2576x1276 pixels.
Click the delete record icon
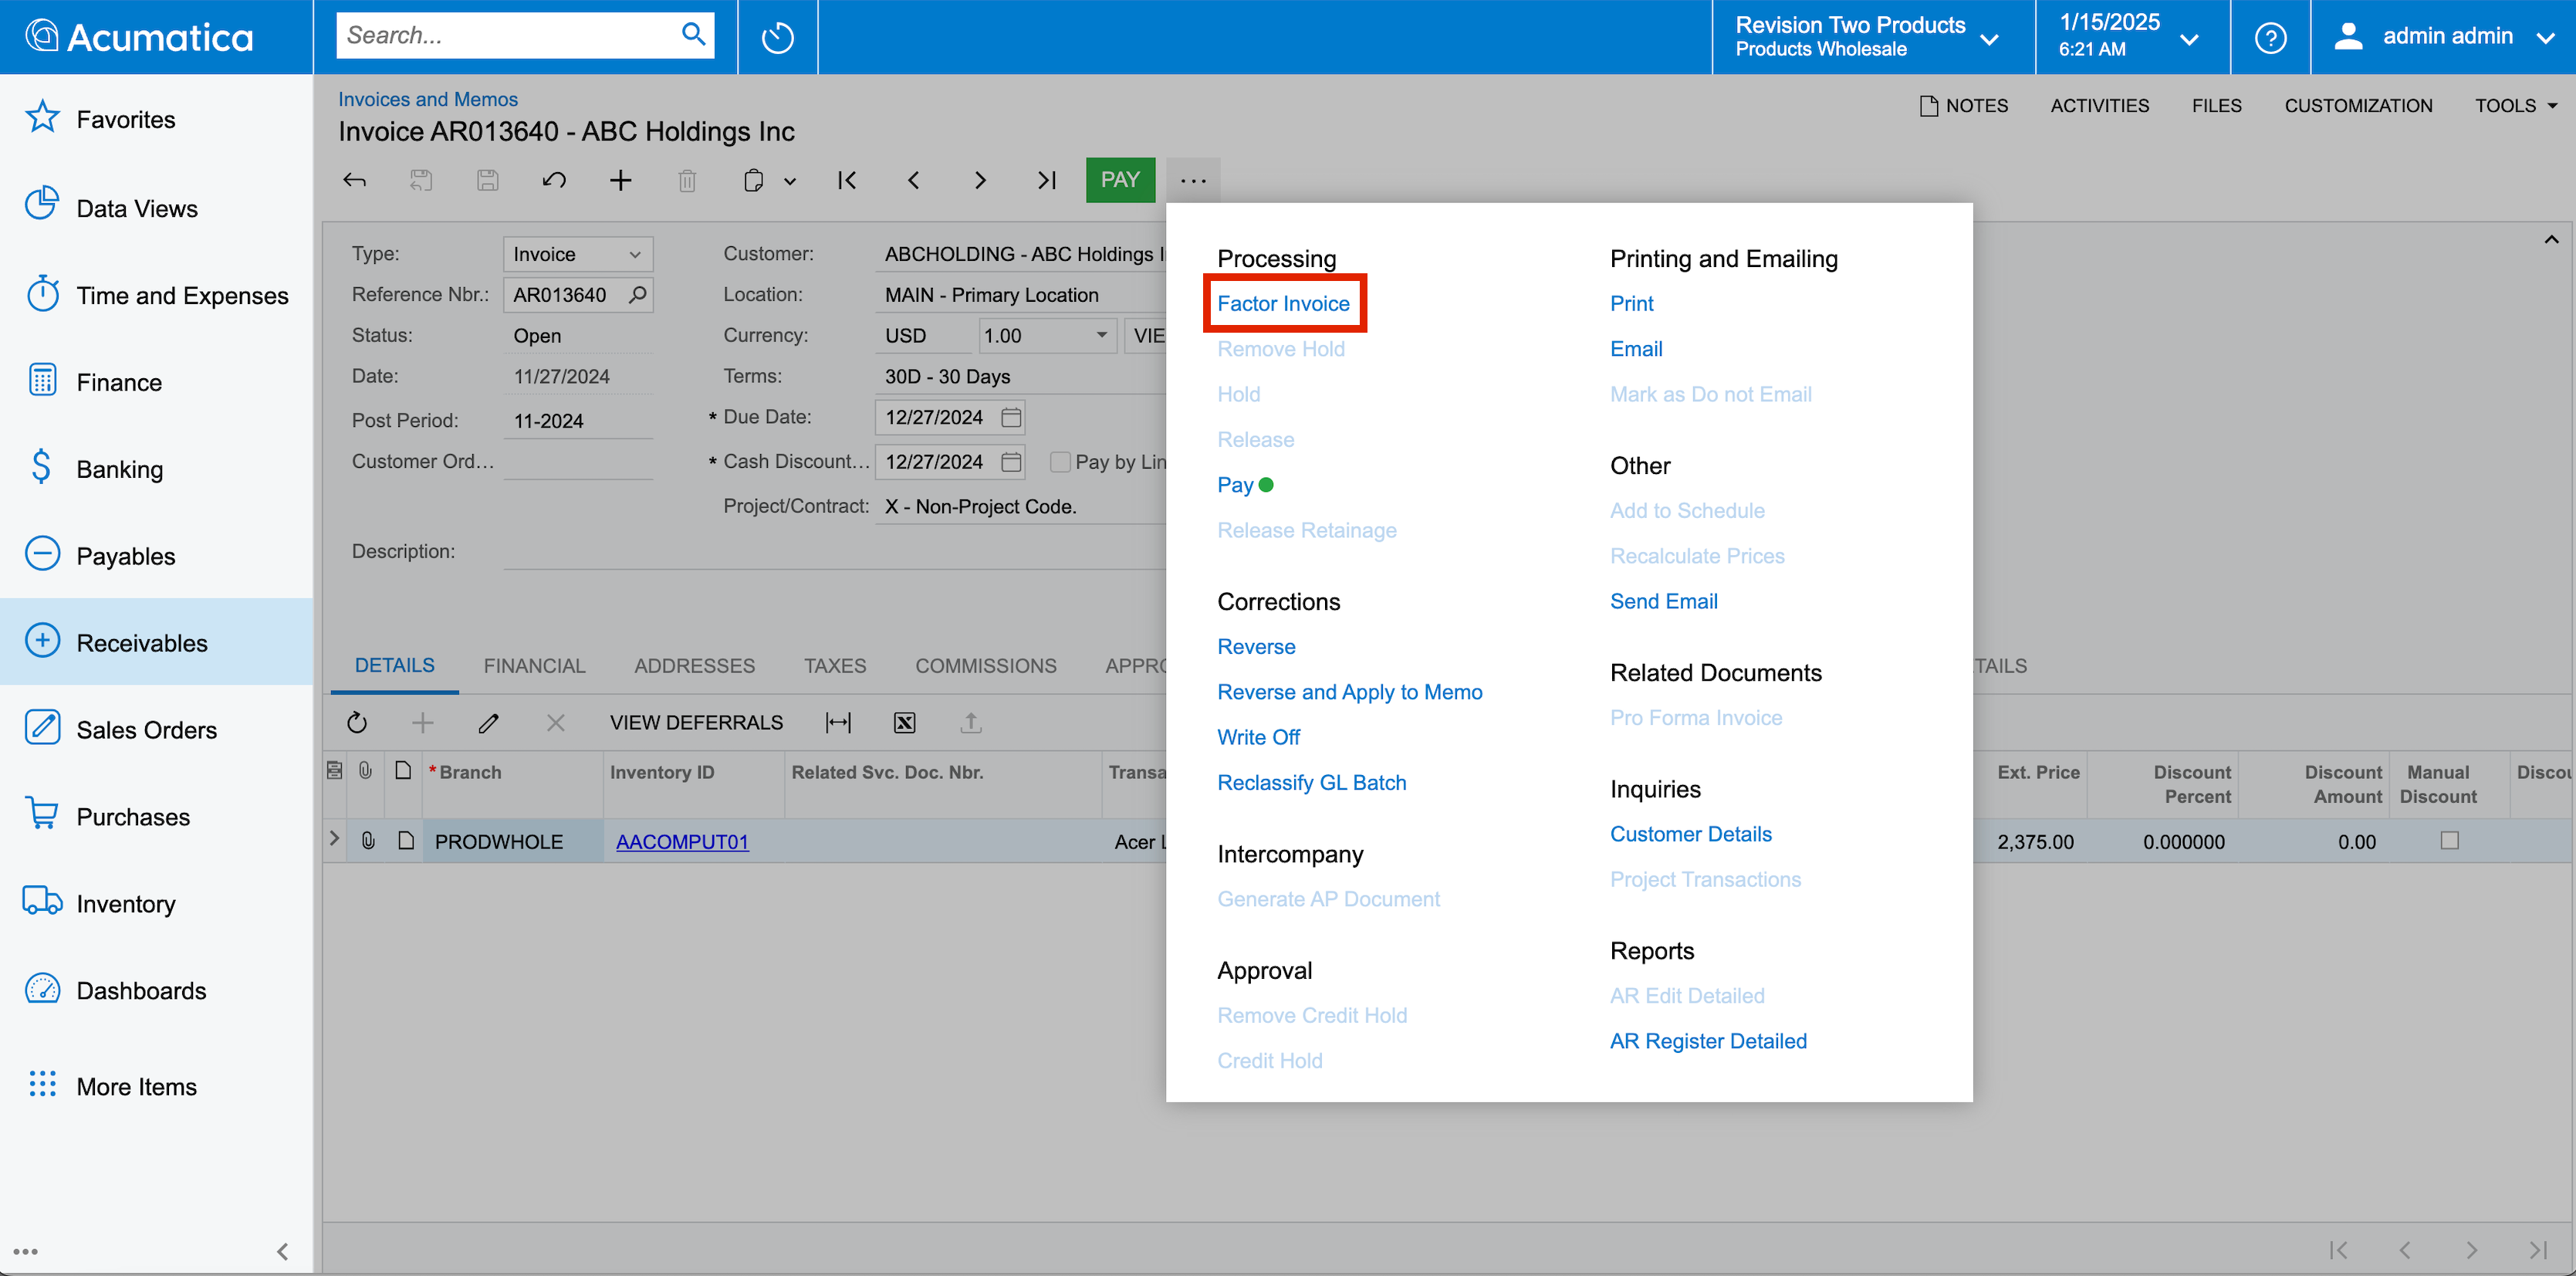pyautogui.click(x=688, y=179)
